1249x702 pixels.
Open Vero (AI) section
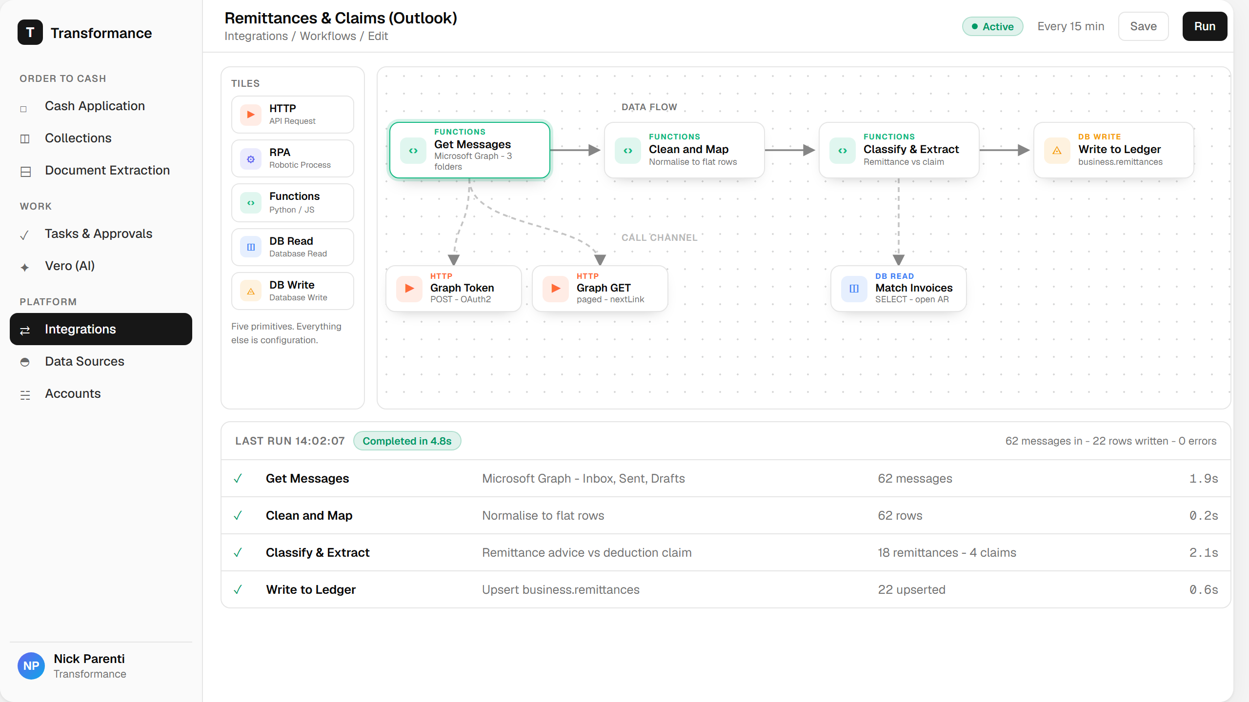101,266
